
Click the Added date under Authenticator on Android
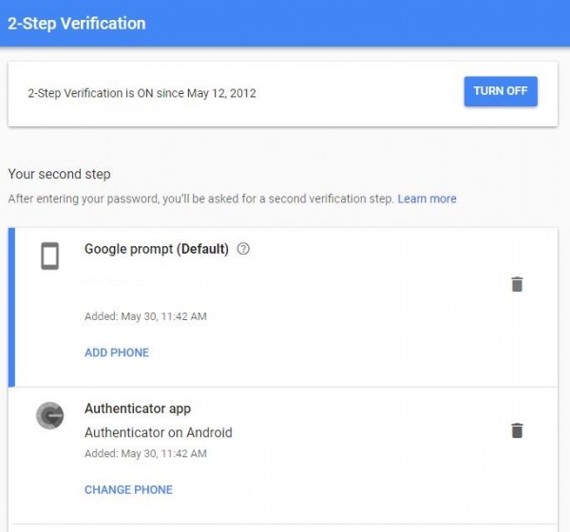click(x=145, y=454)
